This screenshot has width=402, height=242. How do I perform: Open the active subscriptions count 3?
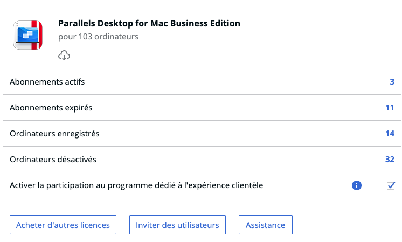[x=392, y=82]
